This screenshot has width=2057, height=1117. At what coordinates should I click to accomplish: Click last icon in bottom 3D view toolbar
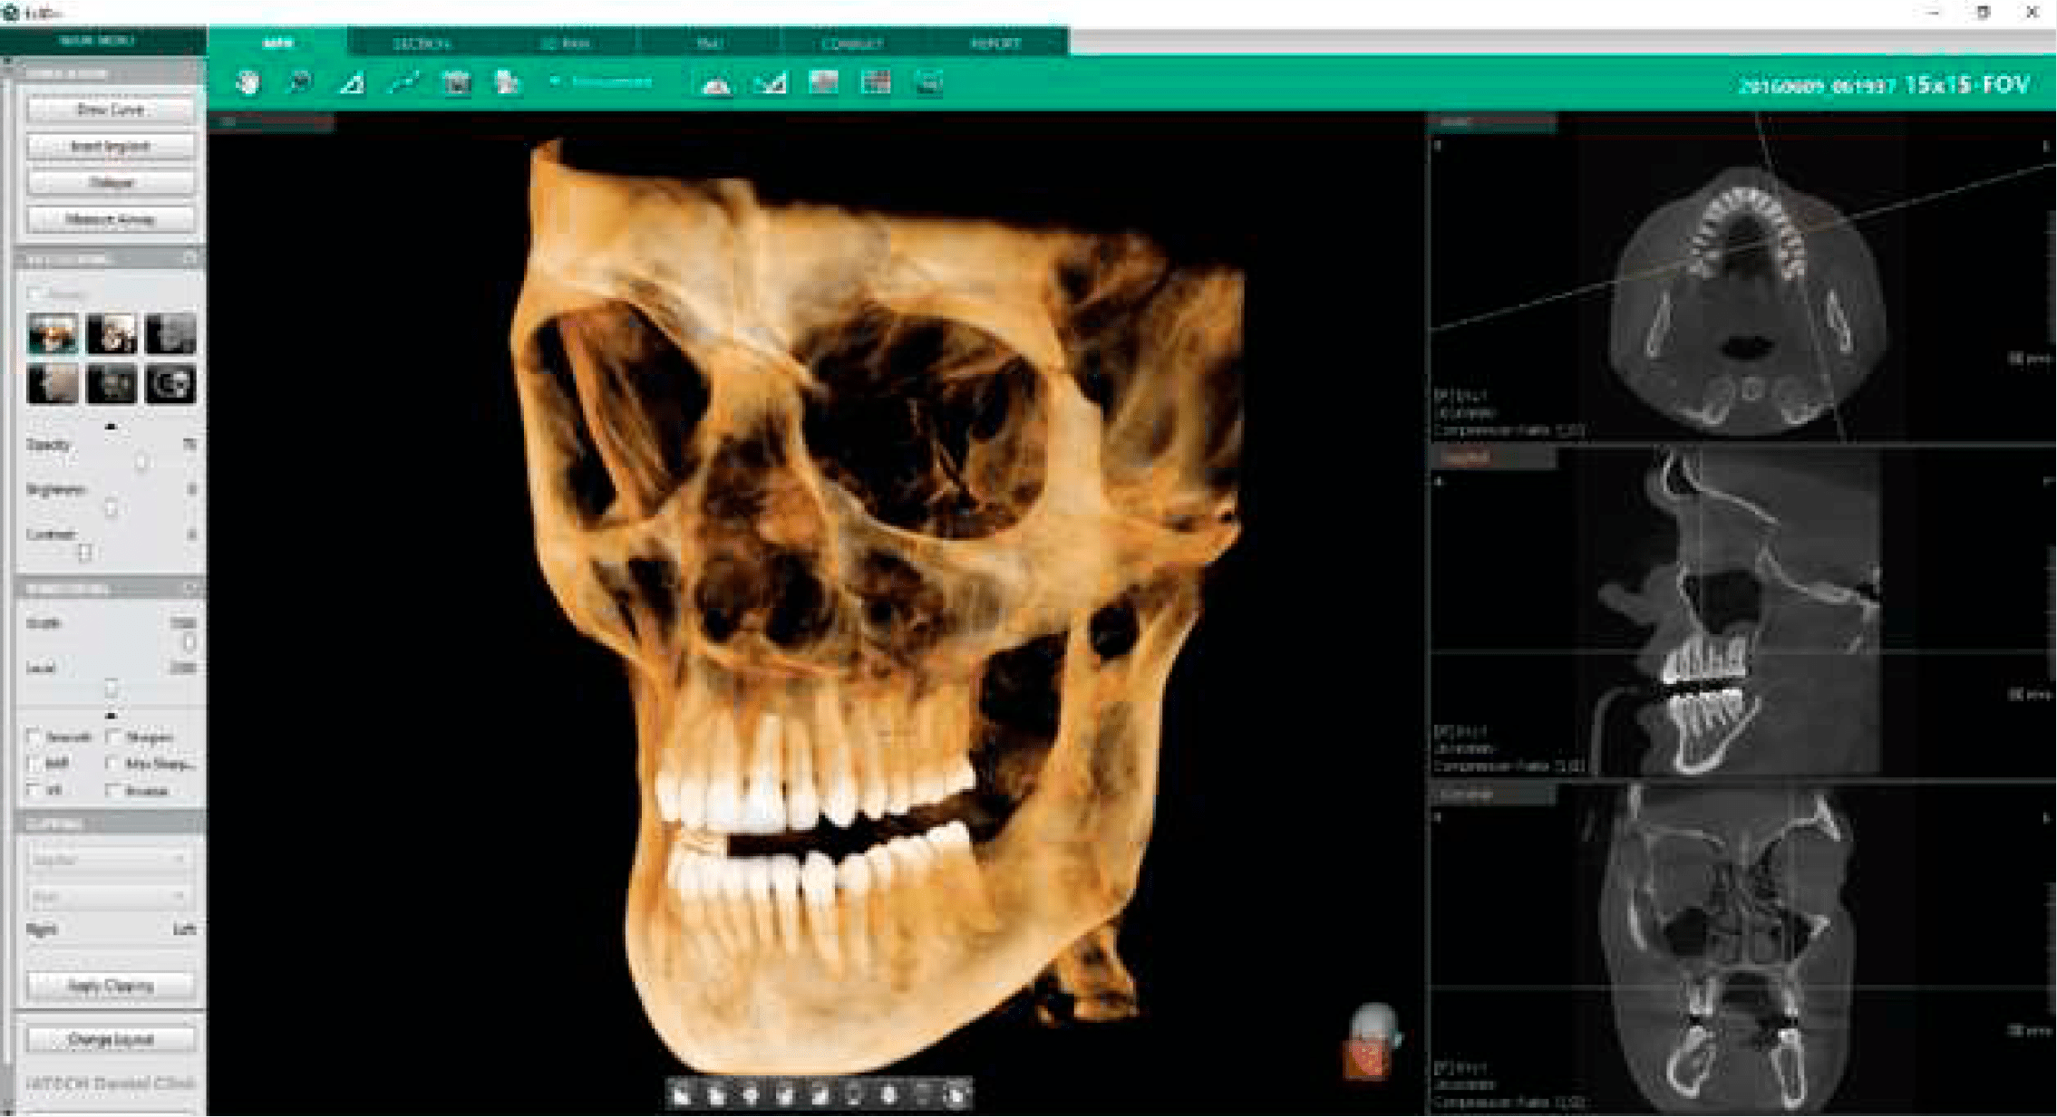point(957,1095)
